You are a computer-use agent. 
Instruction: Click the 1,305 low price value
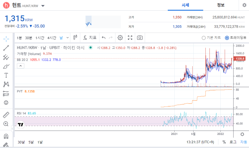click(x=177, y=26)
